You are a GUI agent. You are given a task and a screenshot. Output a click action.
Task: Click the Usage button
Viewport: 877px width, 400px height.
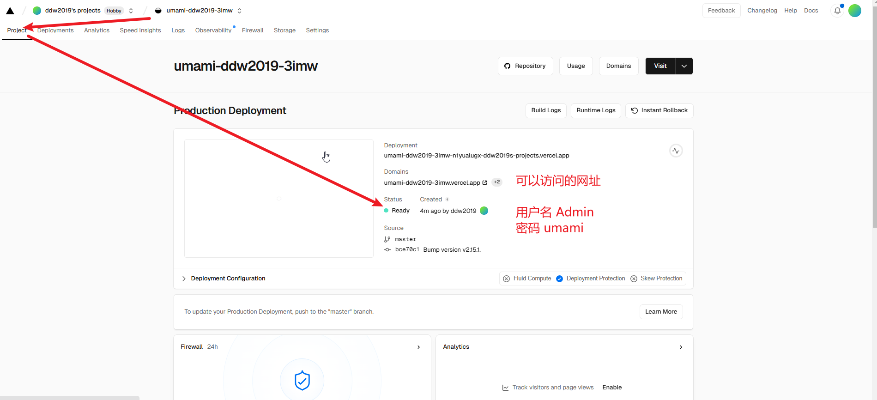tap(576, 66)
